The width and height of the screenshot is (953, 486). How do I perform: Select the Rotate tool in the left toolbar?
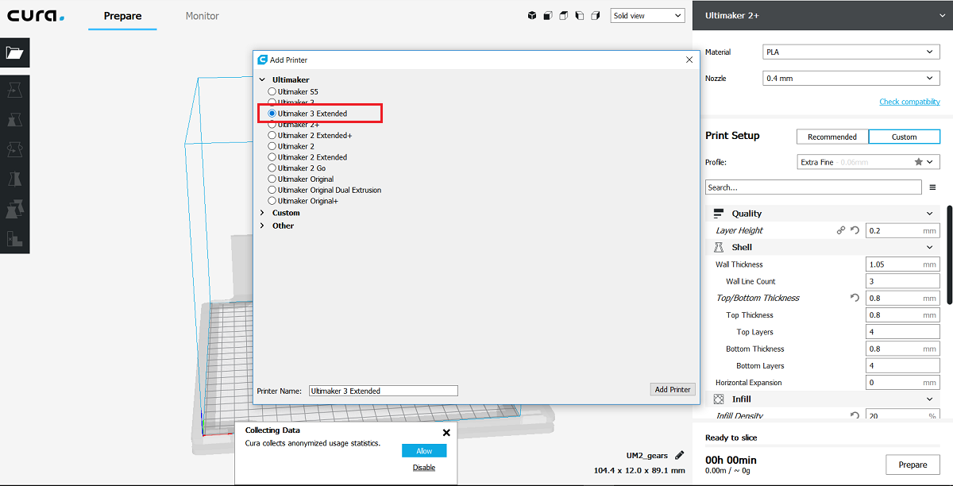[x=14, y=148]
